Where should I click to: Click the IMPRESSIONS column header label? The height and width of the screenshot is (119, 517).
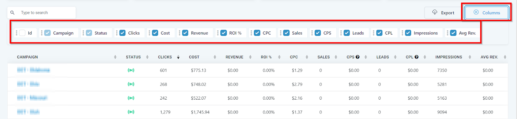point(449,57)
